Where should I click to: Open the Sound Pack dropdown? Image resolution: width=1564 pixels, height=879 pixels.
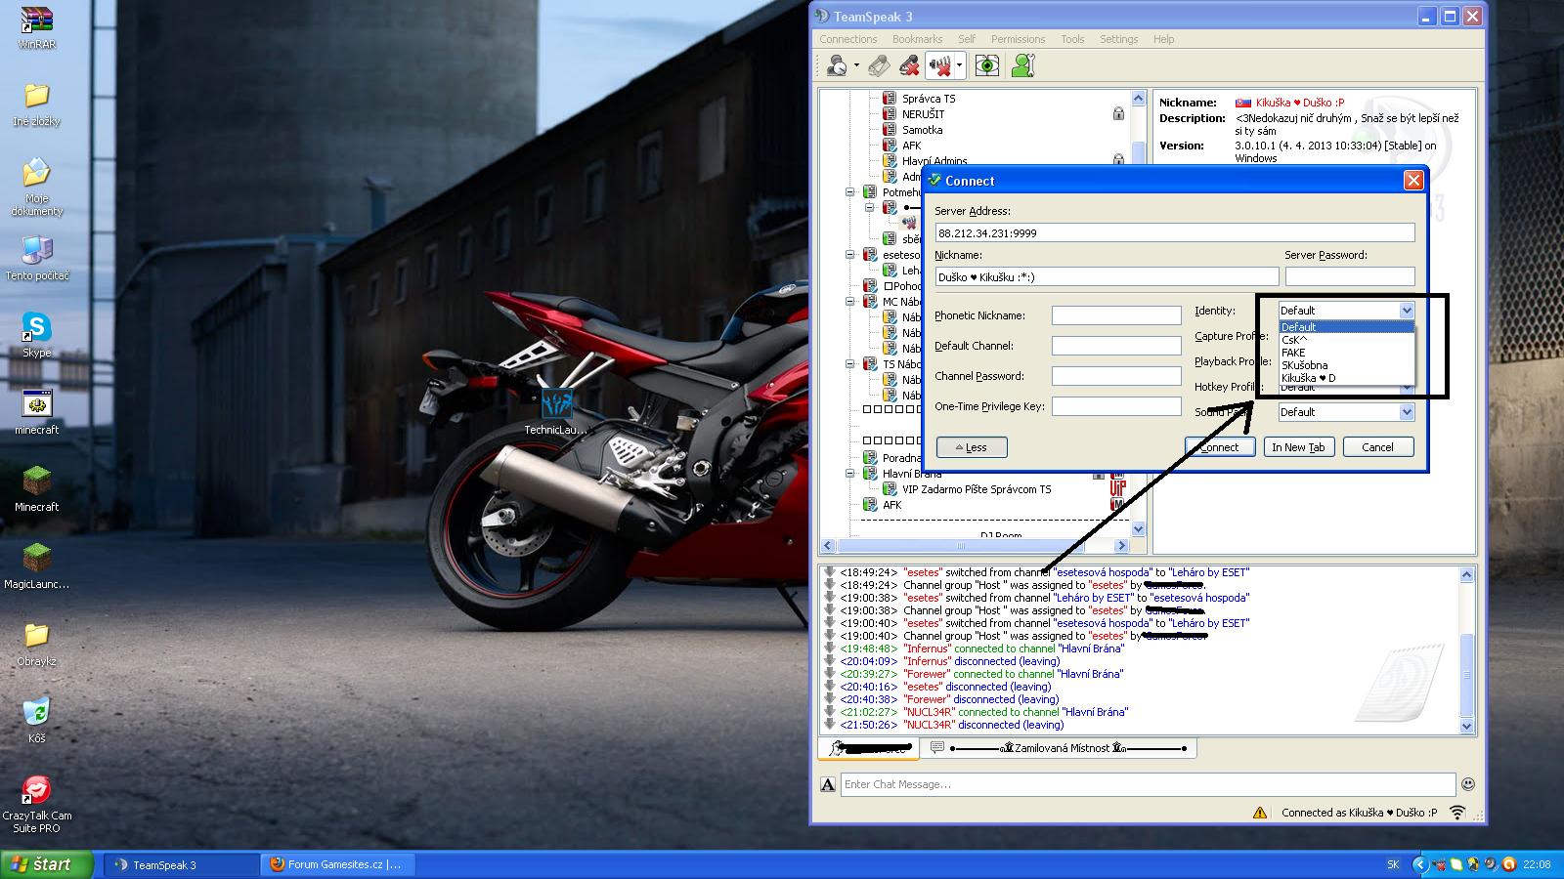pos(1406,412)
